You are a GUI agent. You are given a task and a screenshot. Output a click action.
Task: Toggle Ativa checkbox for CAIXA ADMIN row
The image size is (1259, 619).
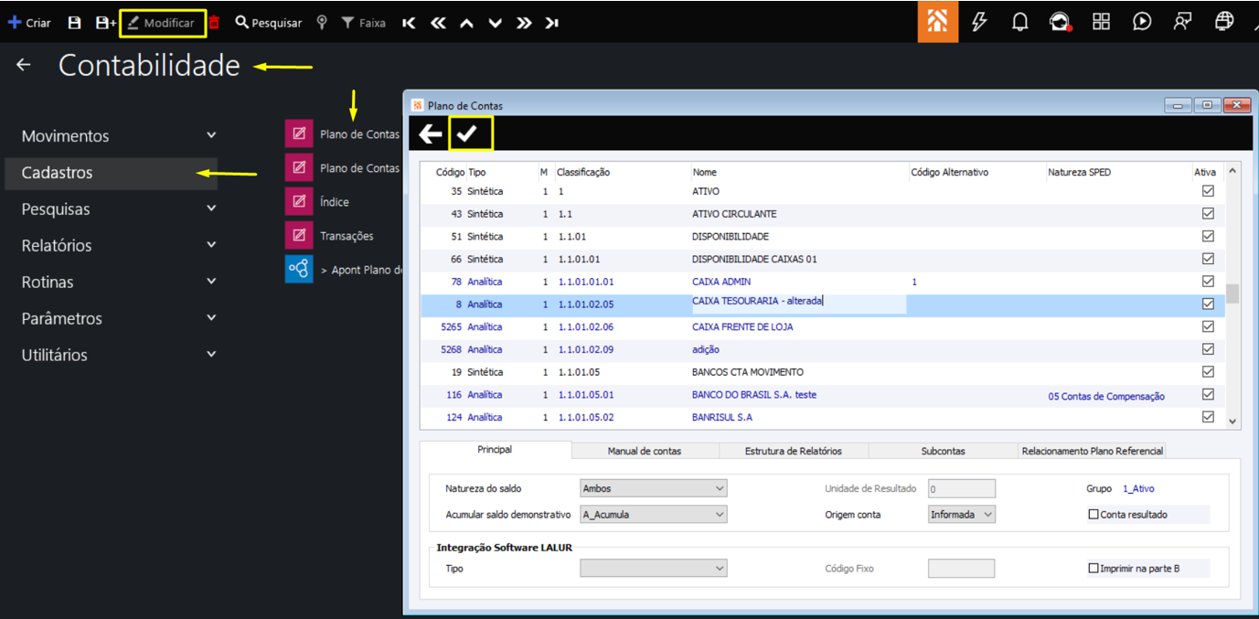[1208, 282]
